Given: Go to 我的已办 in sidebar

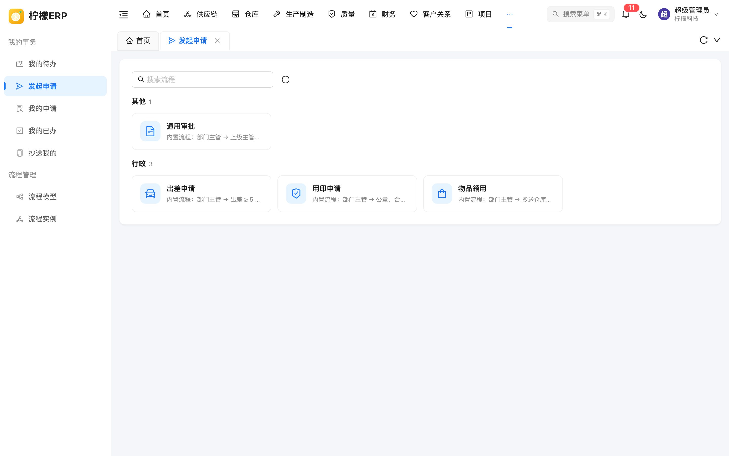Looking at the screenshot, I should coord(55,131).
